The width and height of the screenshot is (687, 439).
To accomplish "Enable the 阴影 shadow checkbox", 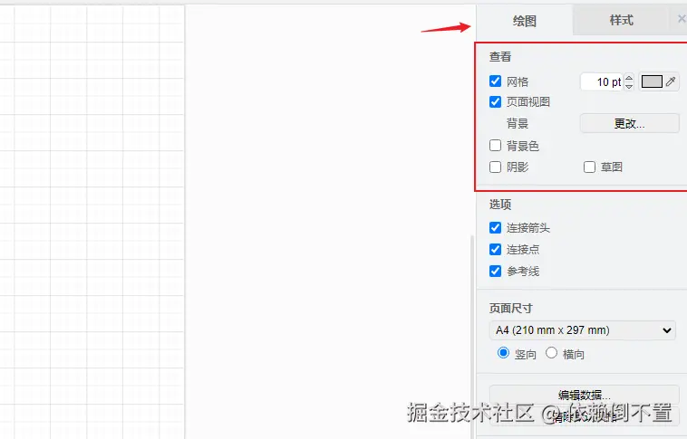I will point(495,167).
